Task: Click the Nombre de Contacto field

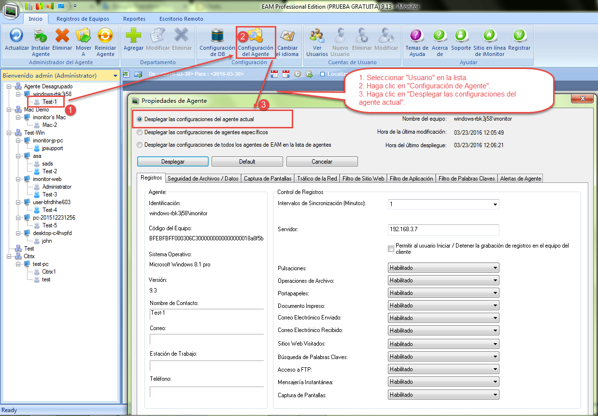Action: 207,314
